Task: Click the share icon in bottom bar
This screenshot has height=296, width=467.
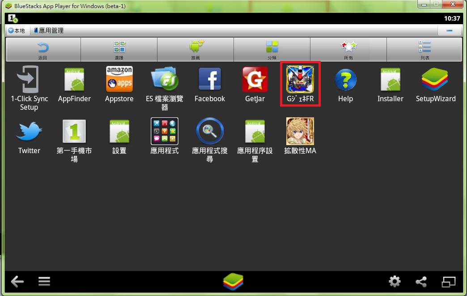Action: [x=421, y=282]
